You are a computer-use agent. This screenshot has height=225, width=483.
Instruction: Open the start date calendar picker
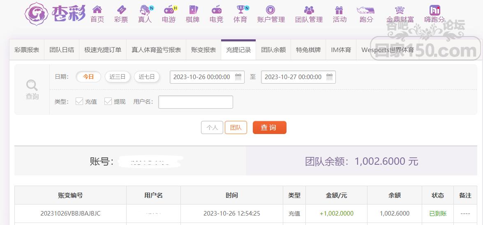[x=238, y=77]
